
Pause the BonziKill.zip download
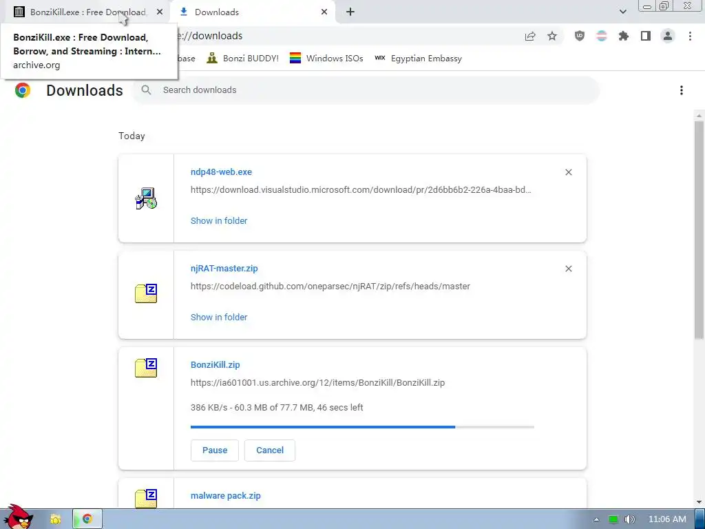coord(215,450)
